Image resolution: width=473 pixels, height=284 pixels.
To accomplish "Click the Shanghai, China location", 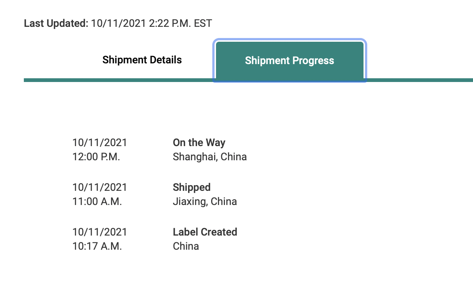I will coord(210,157).
